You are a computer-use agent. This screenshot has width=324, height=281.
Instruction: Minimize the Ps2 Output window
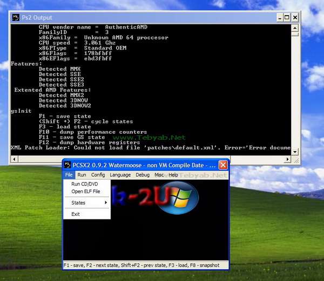point(280,18)
